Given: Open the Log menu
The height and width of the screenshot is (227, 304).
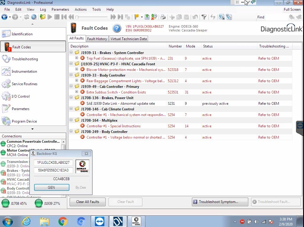Looking at the screenshot, I should 43,9.
